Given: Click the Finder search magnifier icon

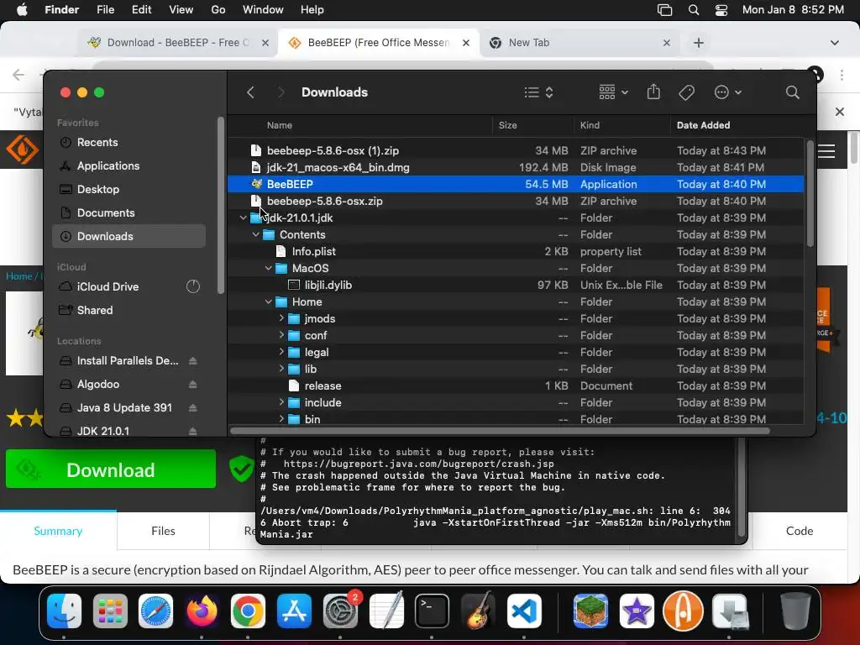Looking at the screenshot, I should point(792,92).
